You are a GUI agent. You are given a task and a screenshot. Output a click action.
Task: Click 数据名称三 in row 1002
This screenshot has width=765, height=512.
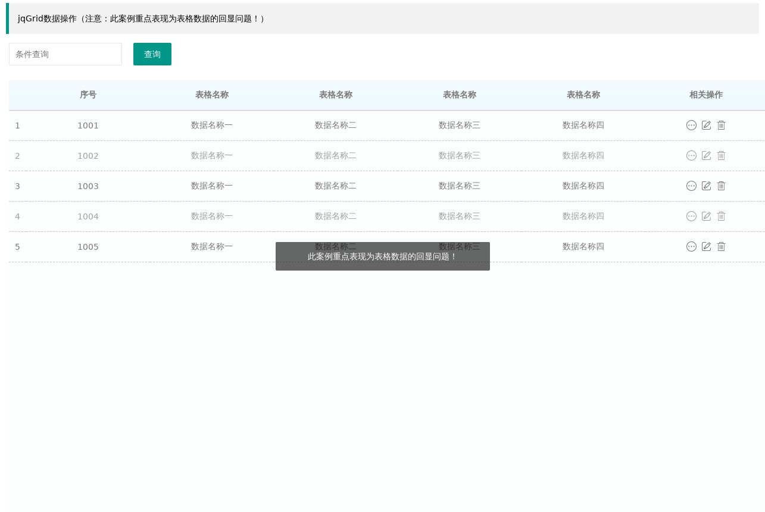(x=460, y=156)
